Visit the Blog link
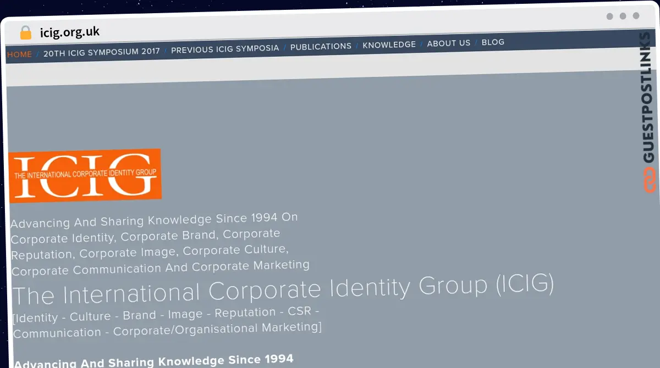This screenshot has height=368, width=660. pos(493,42)
